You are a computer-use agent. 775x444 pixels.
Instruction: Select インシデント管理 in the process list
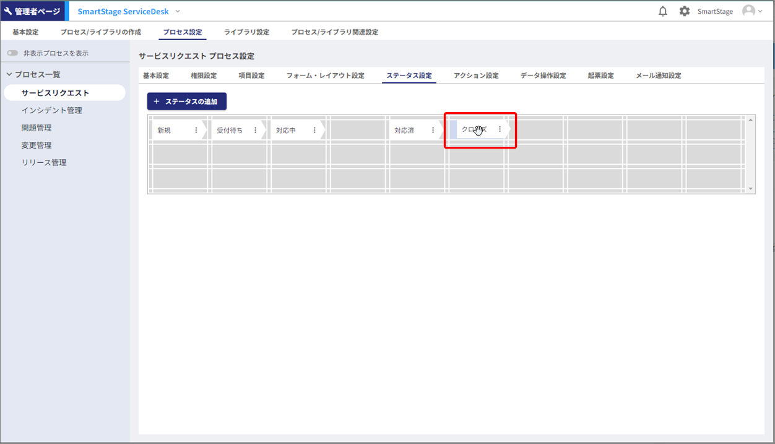(x=51, y=110)
